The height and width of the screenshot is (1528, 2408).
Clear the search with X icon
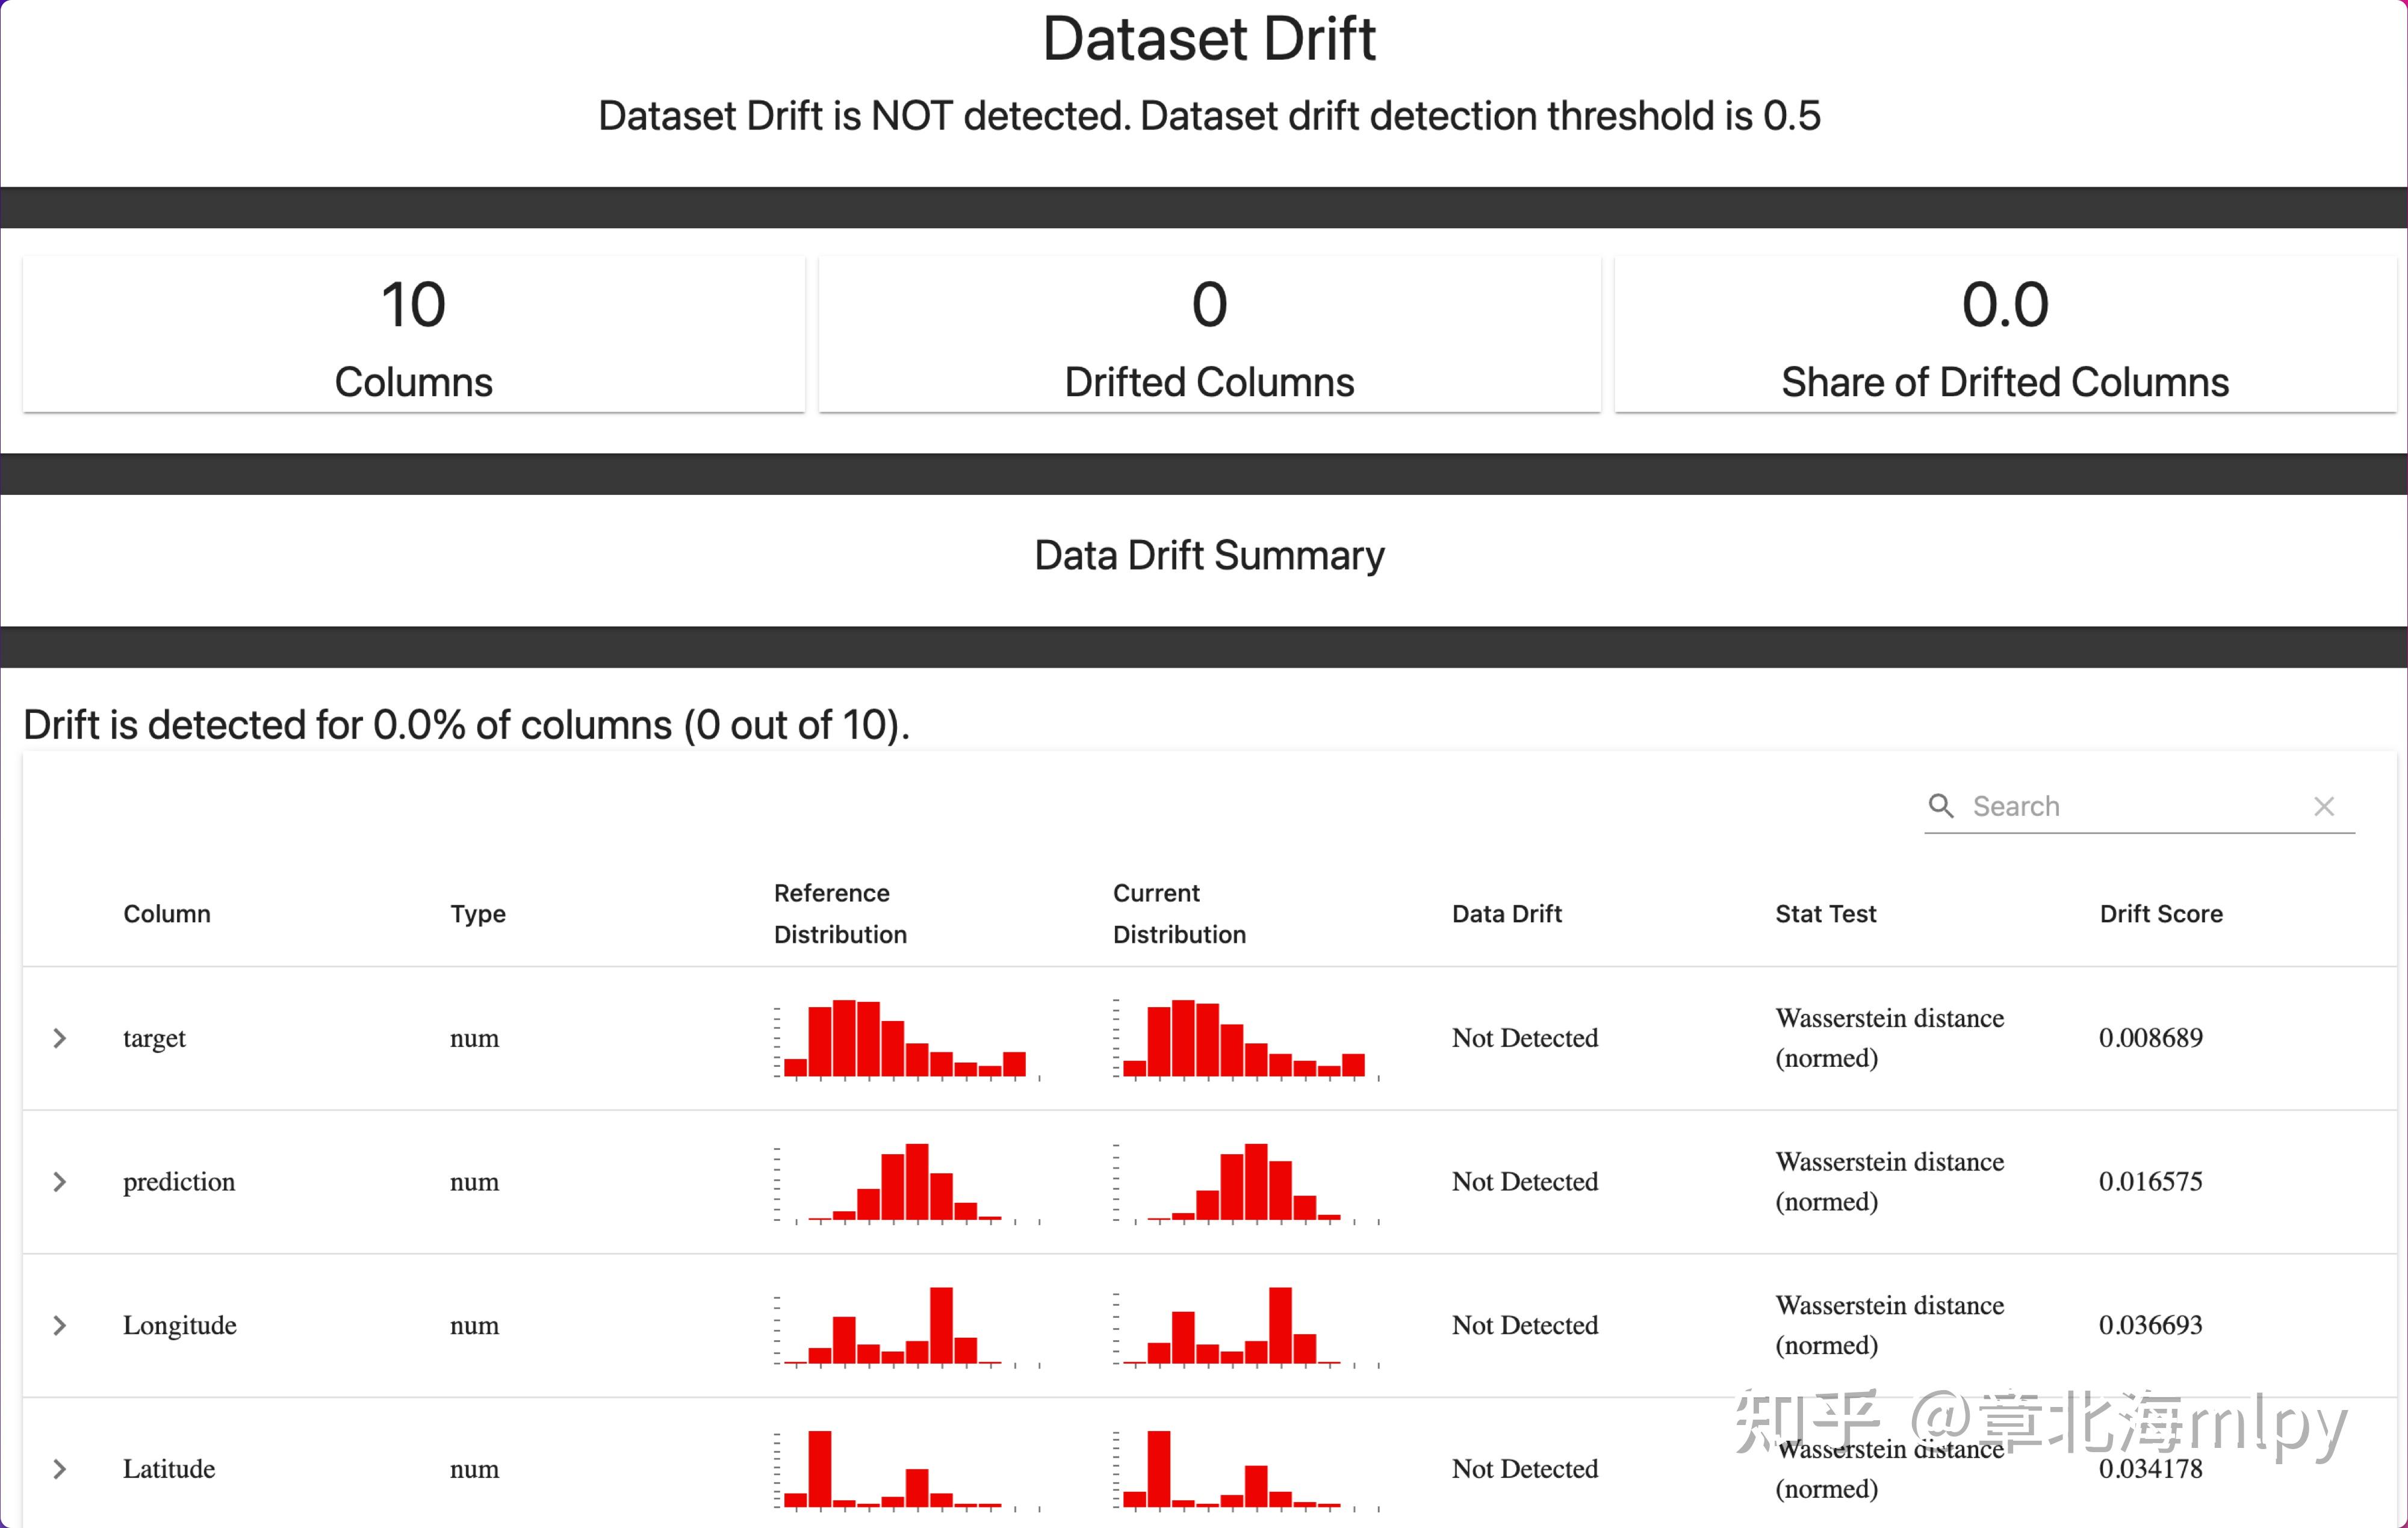point(2324,807)
